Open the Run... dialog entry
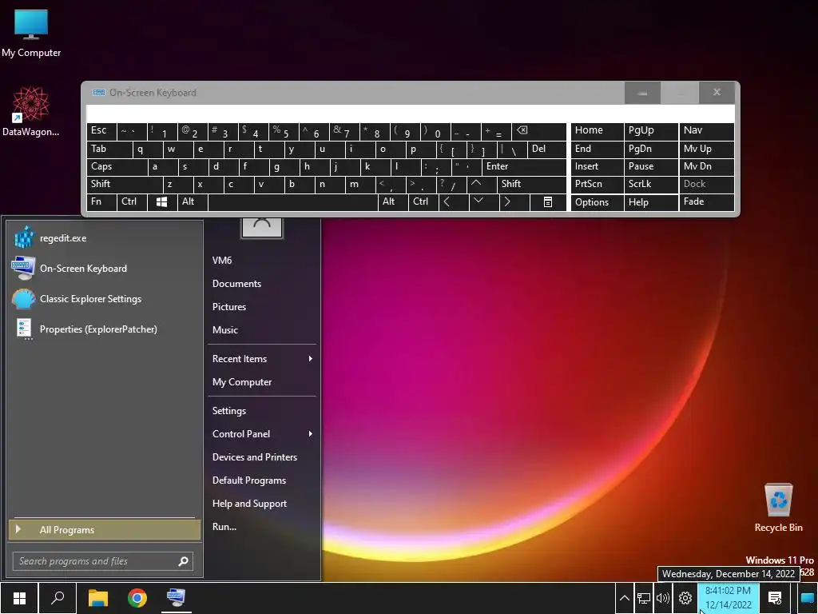Viewport: 818px width, 614px height. (262, 527)
